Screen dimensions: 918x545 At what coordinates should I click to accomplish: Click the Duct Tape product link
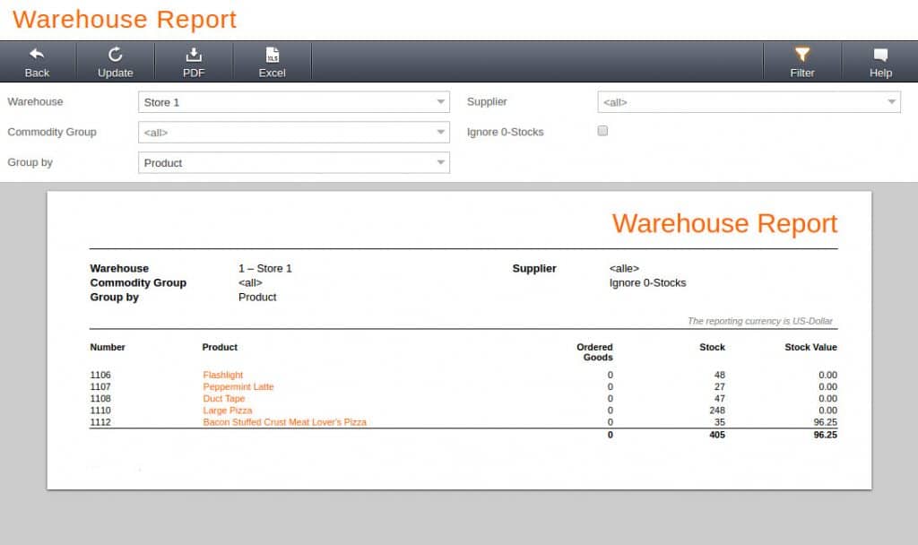coord(223,398)
